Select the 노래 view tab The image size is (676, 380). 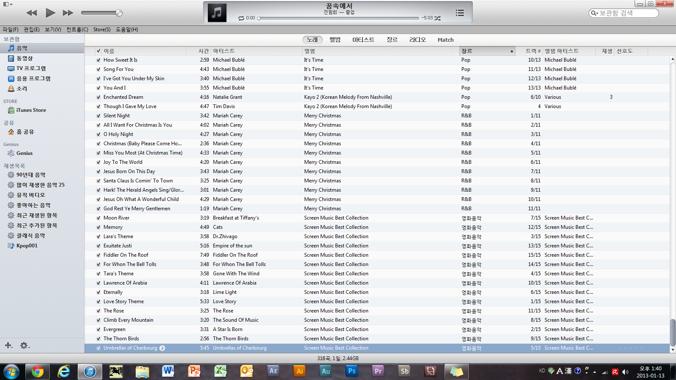pos(312,40)
